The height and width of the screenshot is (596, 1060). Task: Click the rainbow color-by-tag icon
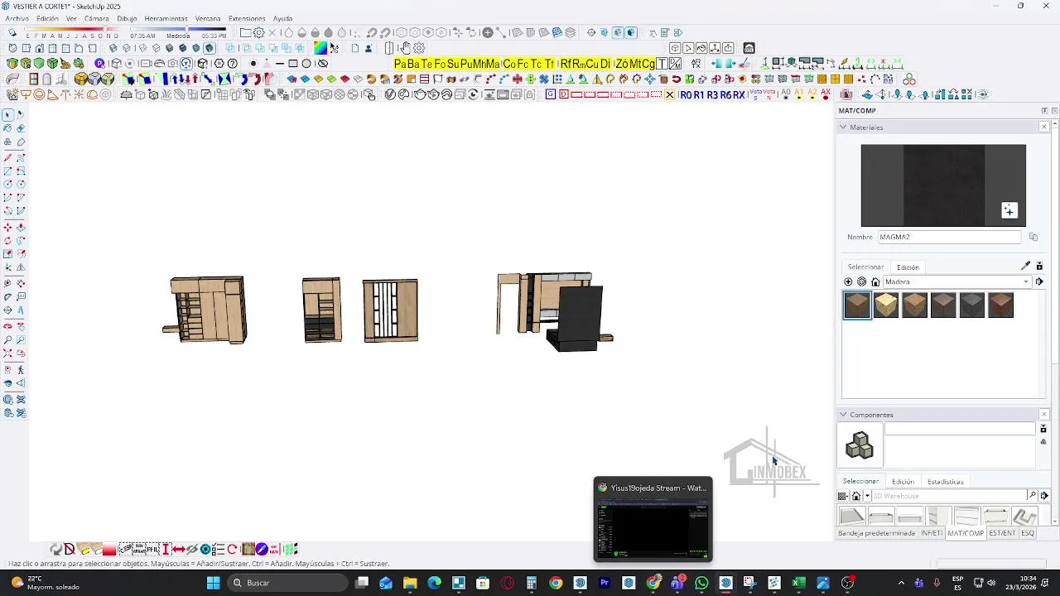(x=320, y=48)
